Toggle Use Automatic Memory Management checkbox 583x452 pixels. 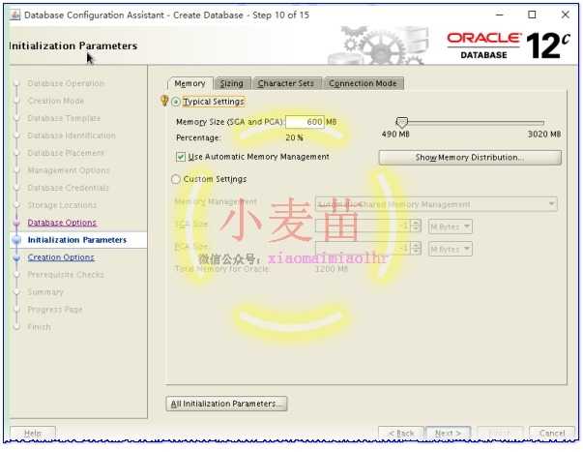click(x=181, y=157)
